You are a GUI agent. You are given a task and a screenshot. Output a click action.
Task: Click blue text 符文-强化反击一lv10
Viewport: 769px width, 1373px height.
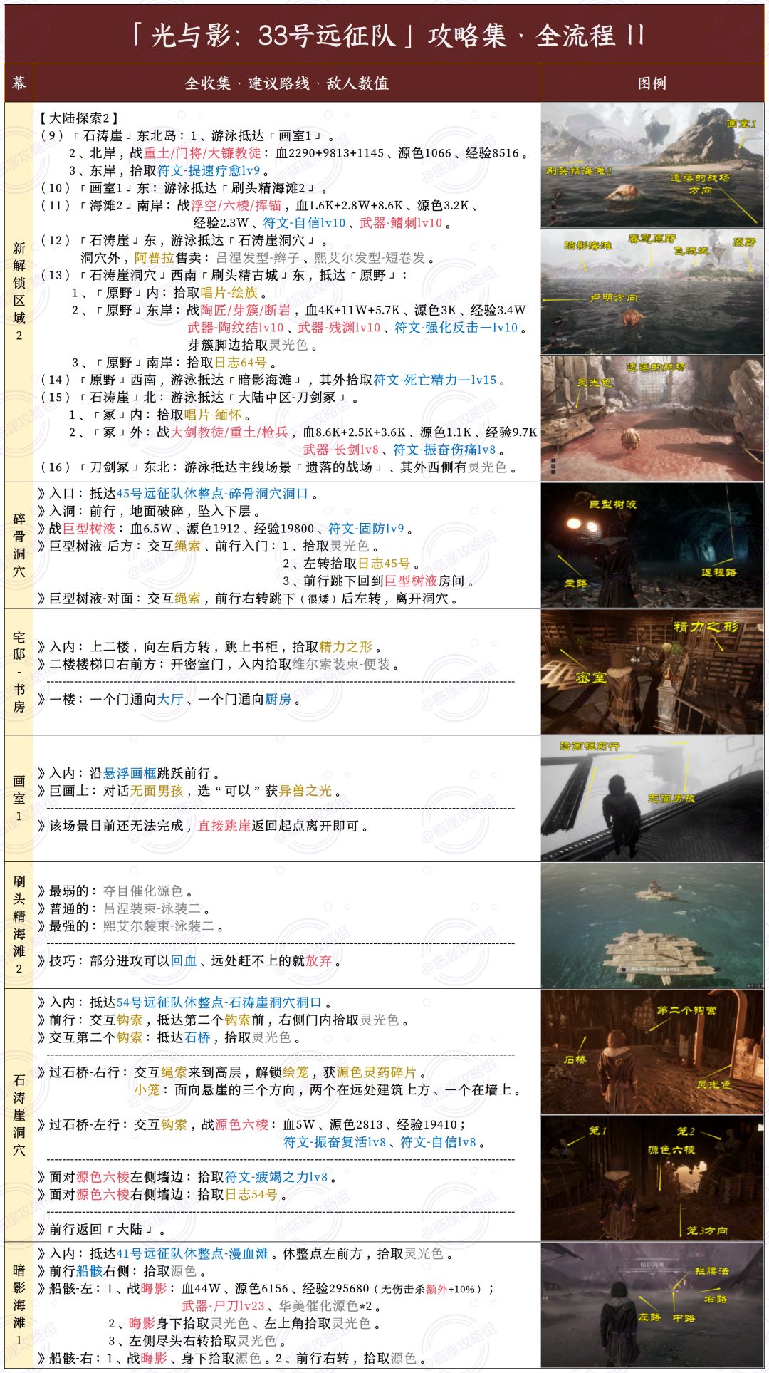tap(456, 328)
